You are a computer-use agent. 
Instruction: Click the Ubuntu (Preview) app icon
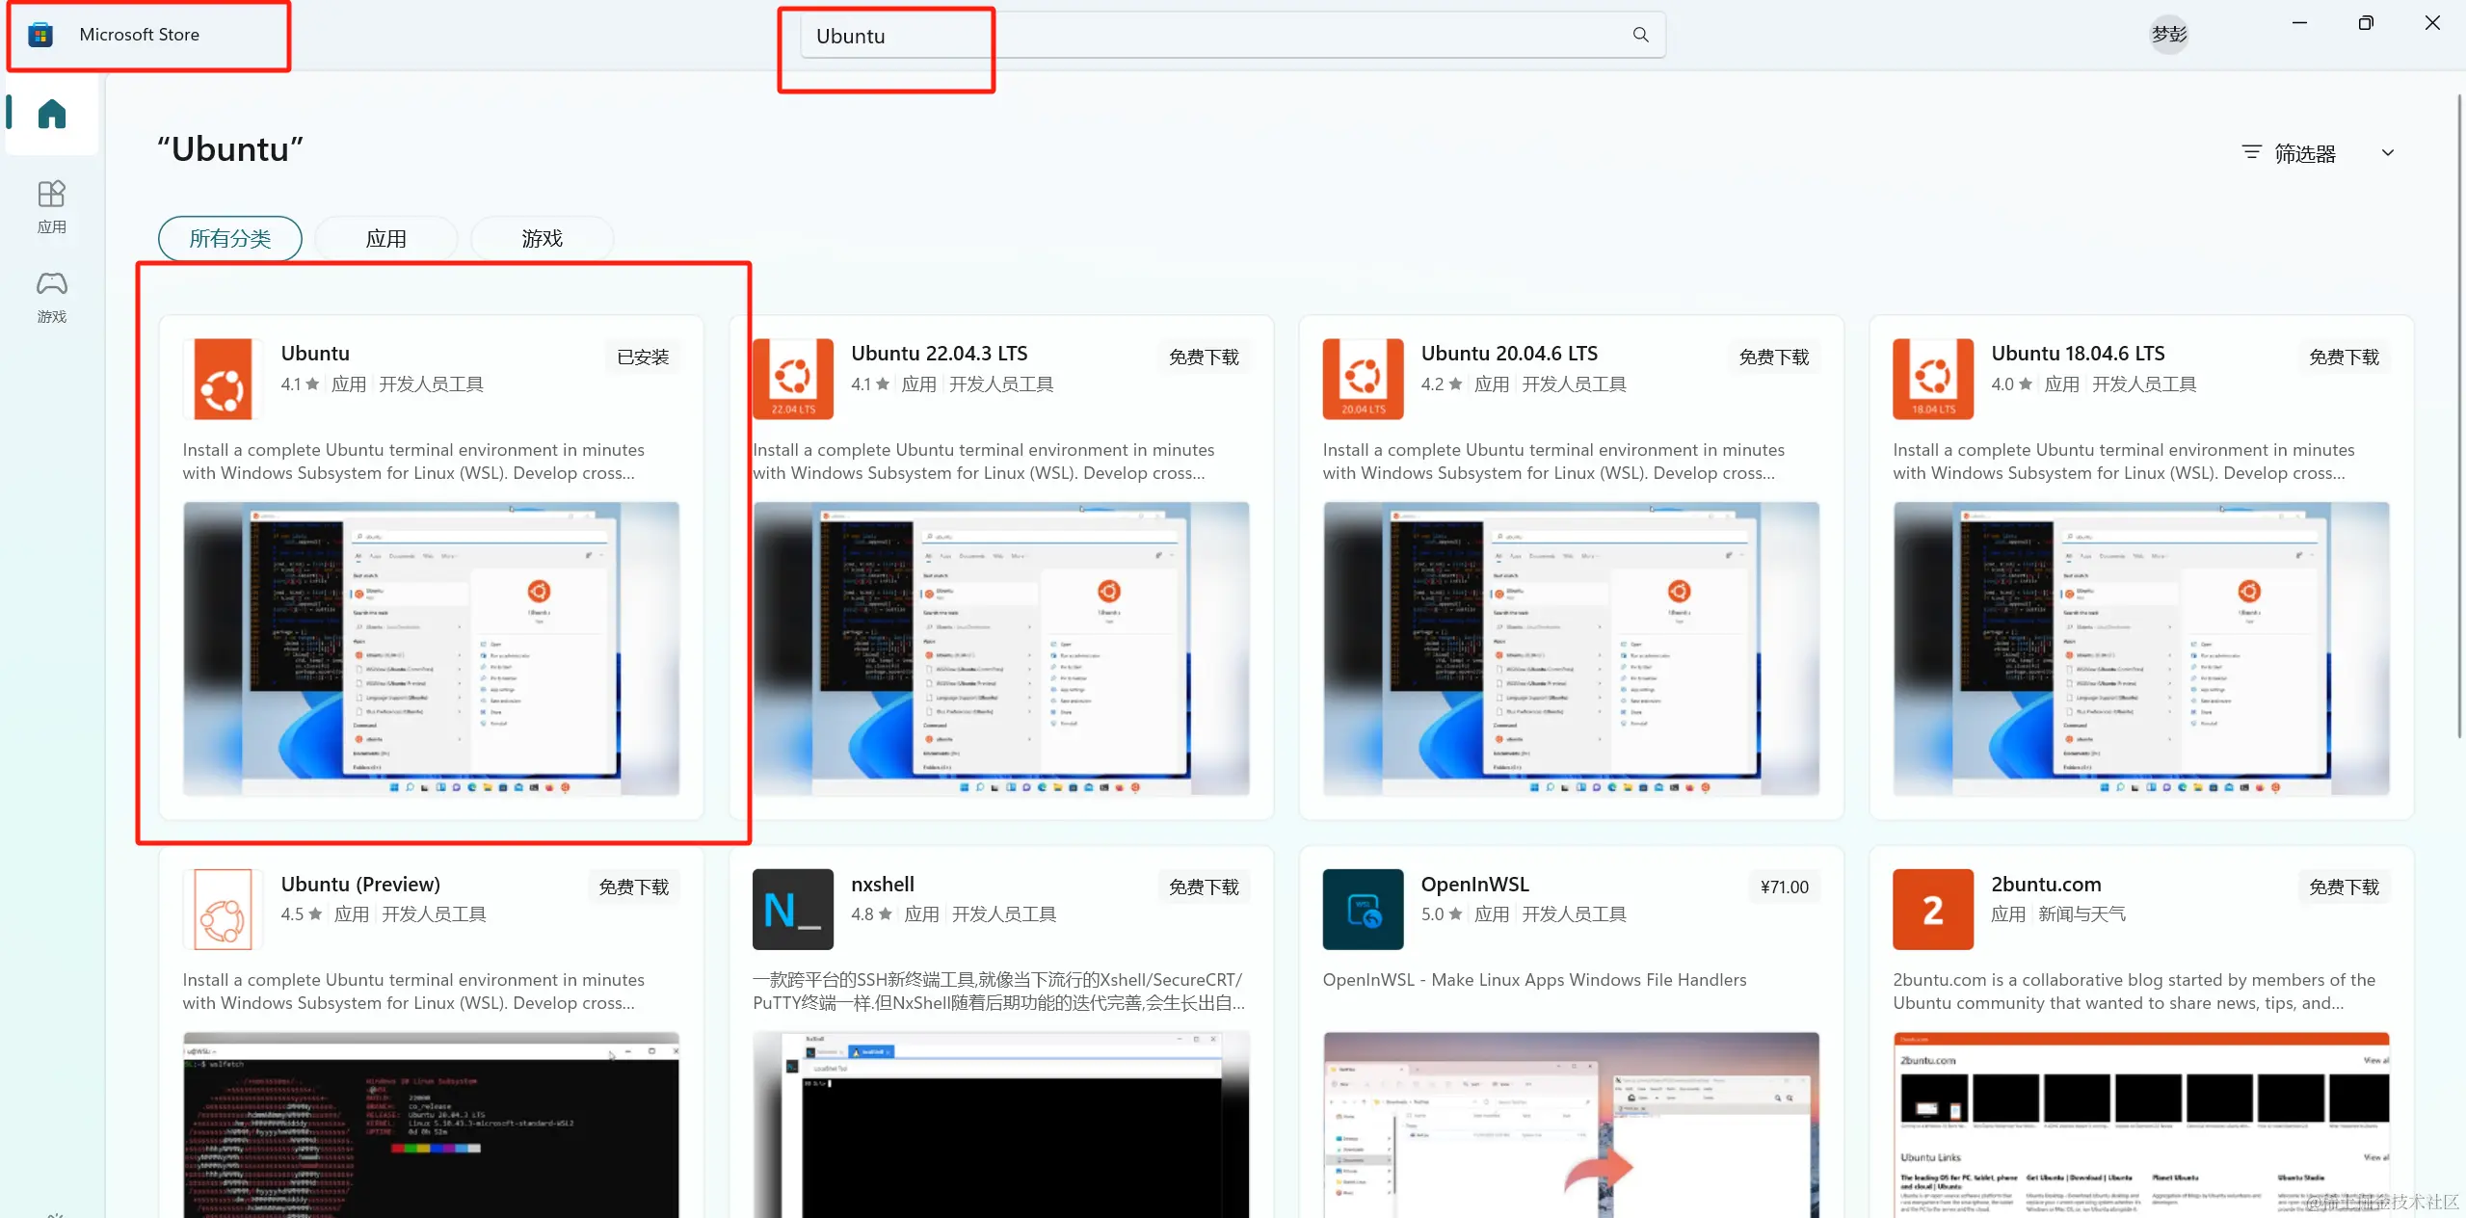coord(224,909)
